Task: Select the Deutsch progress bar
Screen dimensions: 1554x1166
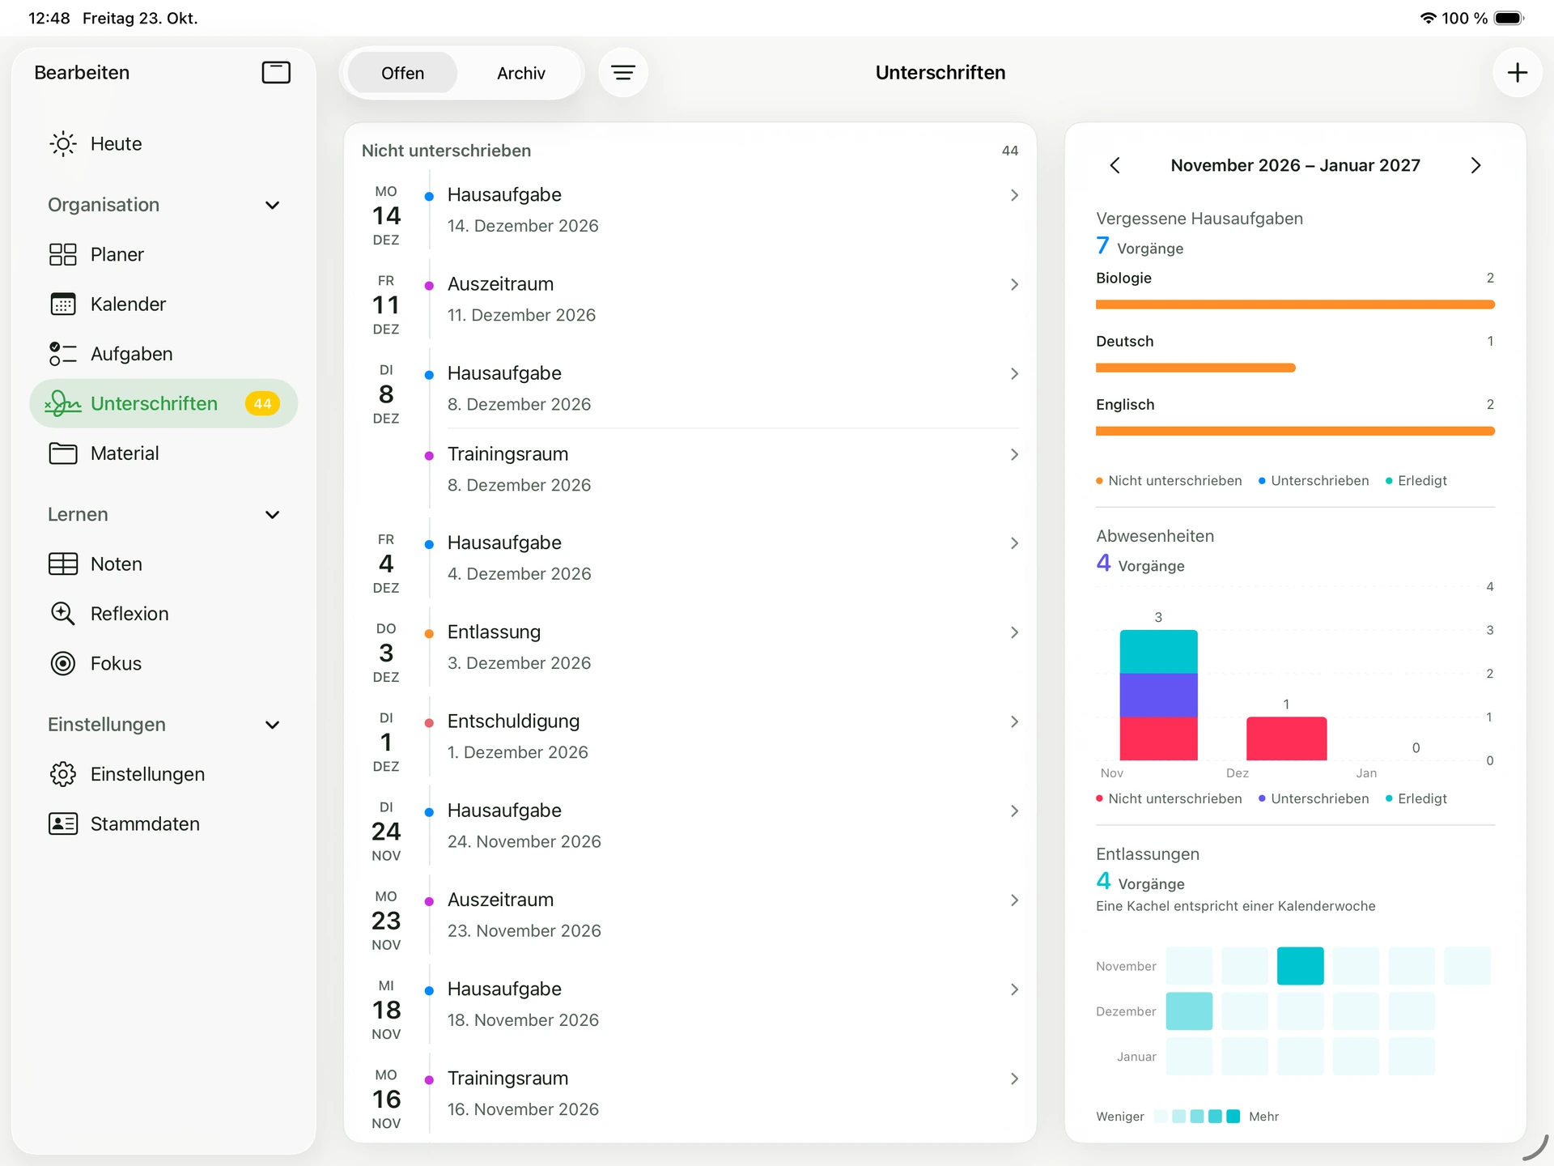Action: 1195,368
